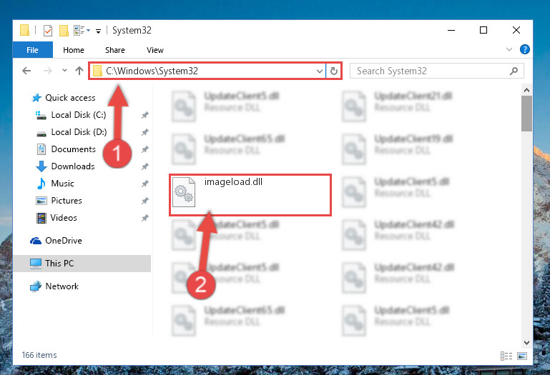Screen dimensions: 550x375
Task: Refresh the System32 folder
Action: [334, 71]
